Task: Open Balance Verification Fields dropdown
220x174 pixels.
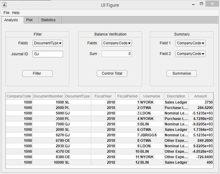Action: coord(117,43)
